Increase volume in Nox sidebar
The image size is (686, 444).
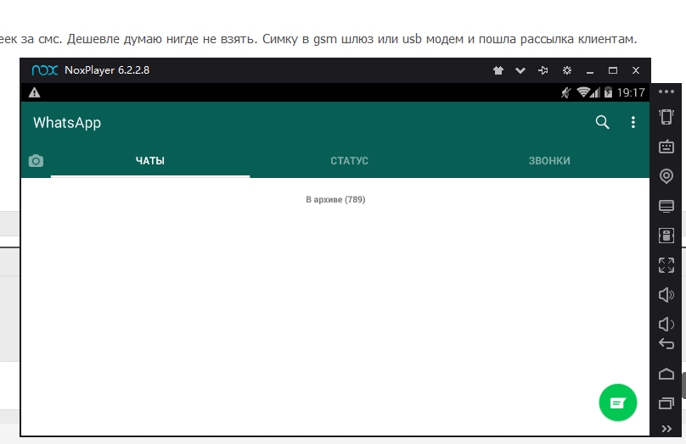[x=666, y=295]
